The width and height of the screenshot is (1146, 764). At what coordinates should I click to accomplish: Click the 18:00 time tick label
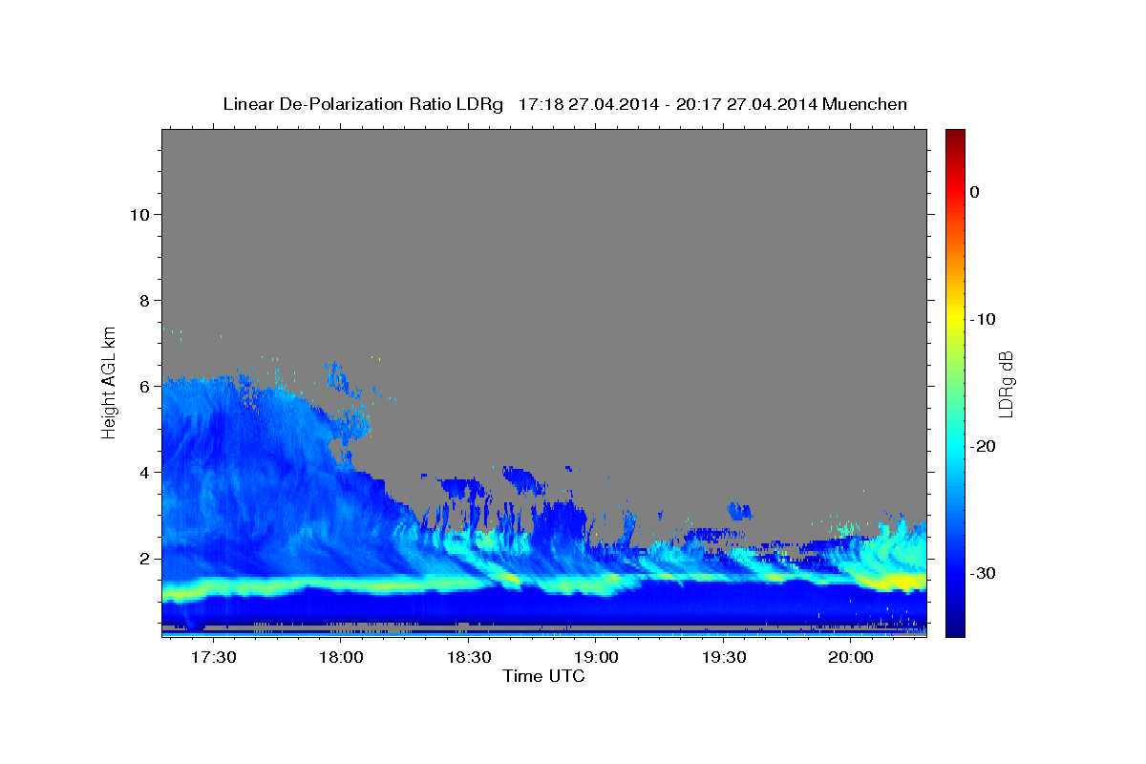pos(340,658)
